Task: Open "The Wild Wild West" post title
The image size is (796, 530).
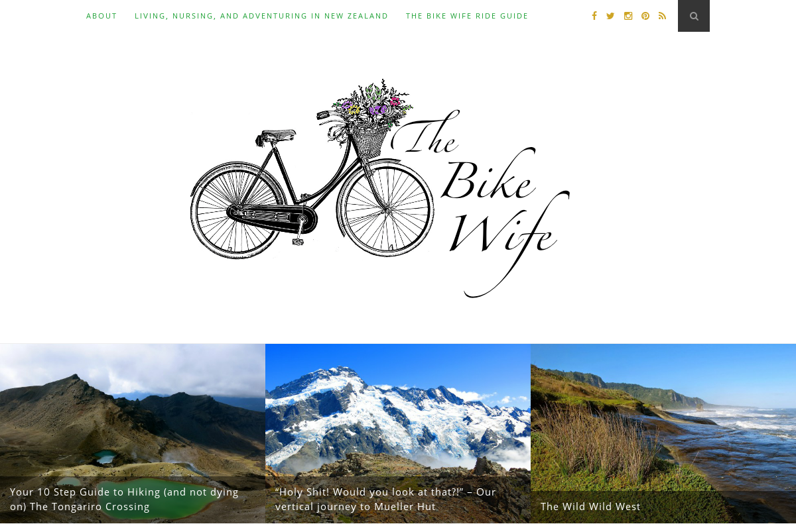Action: [590, 507]
